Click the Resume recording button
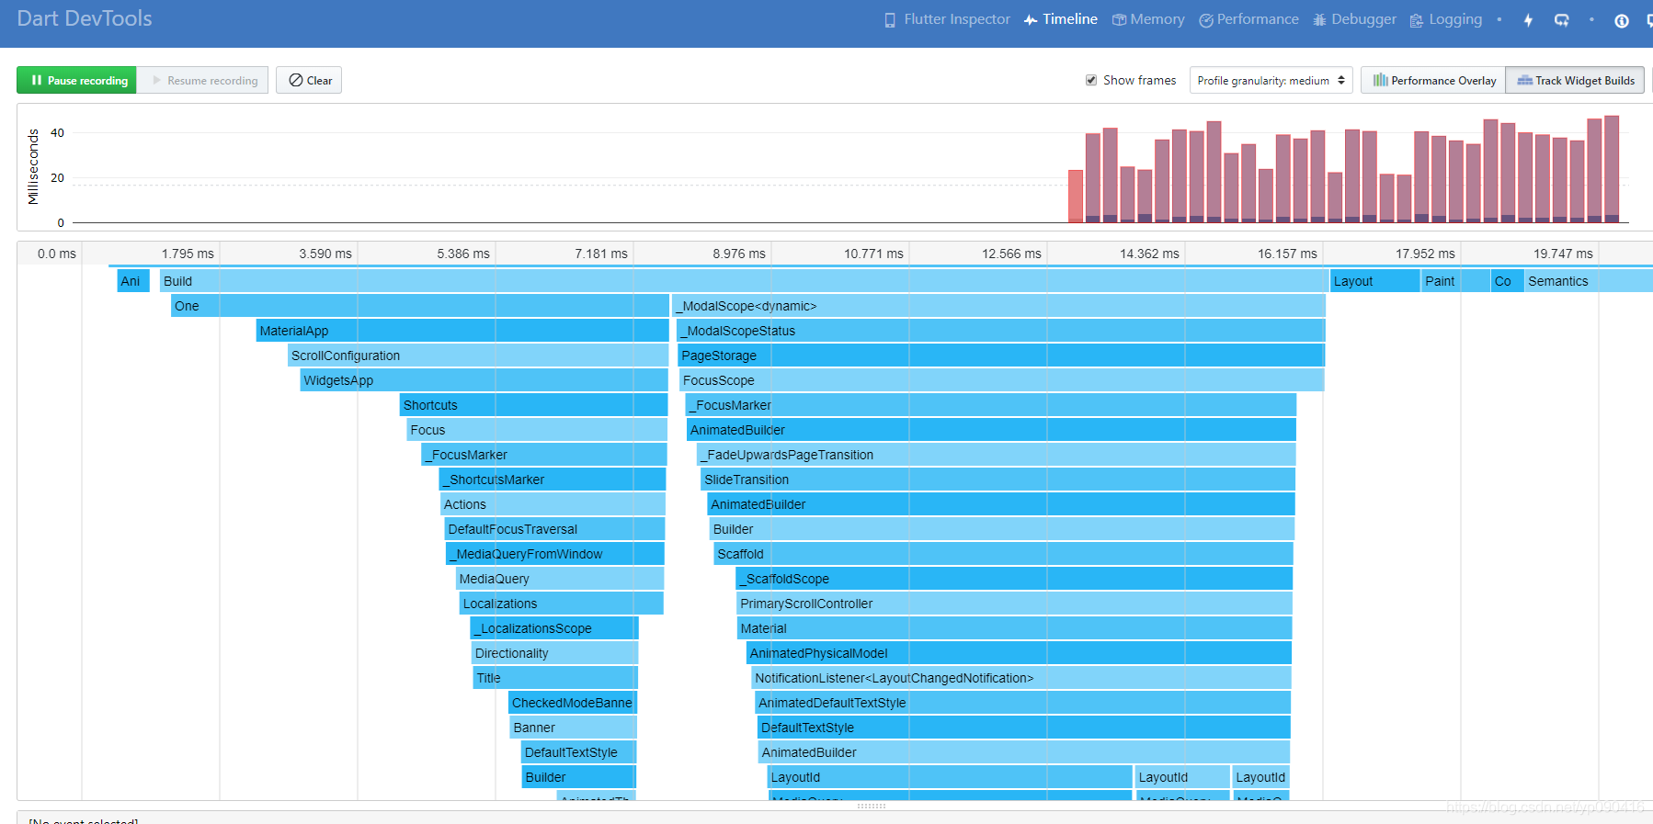The height and width of the screenshot is (824, 1653). (x=203, y=80)
